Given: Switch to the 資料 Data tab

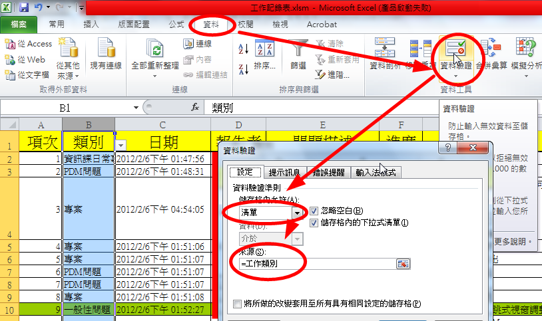Looking at the screenshot, I should pyautogui.click(x=211, y=25).
